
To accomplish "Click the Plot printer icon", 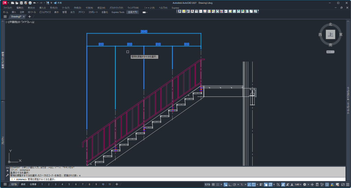I will 30,3.
